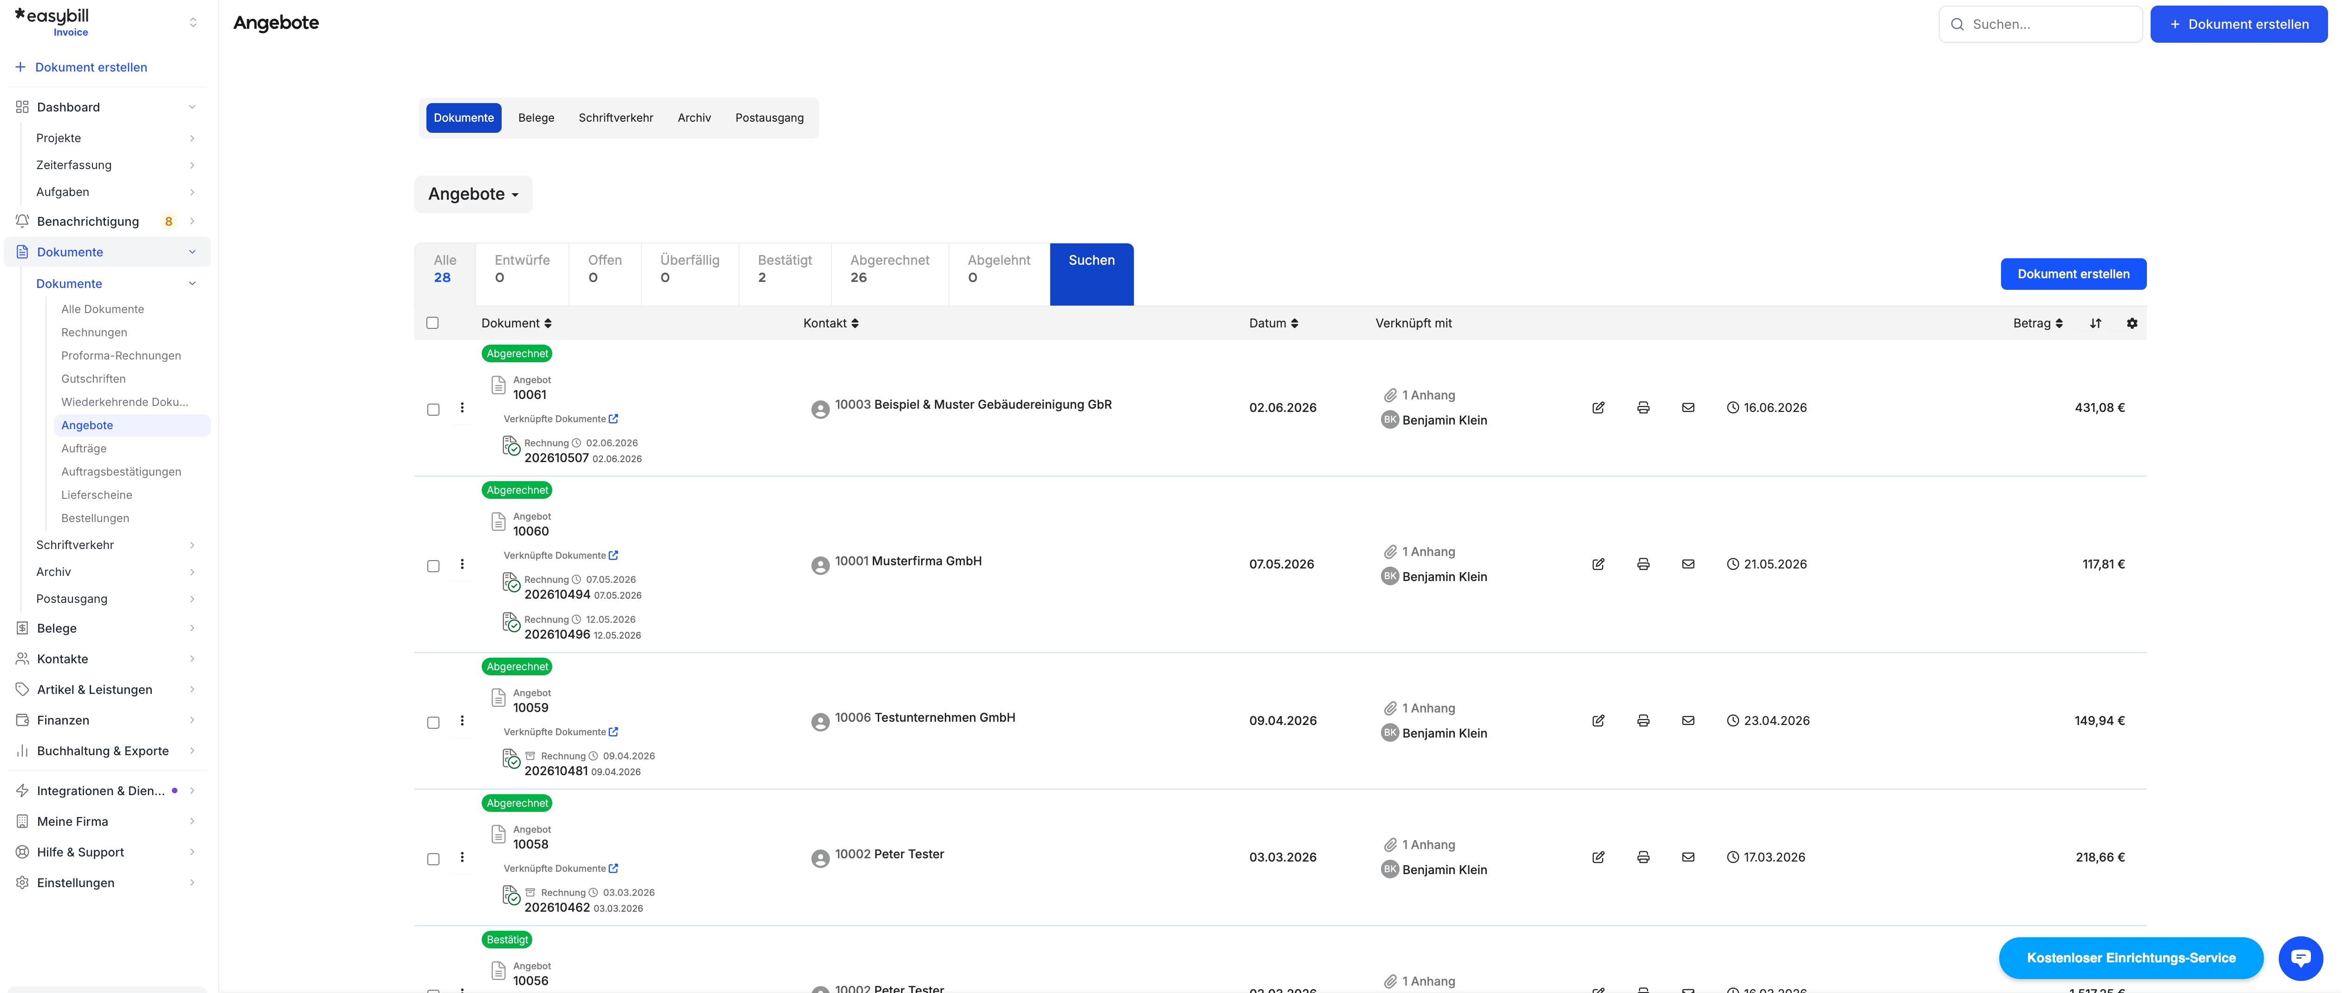Viewport: 2342px width, 993px height.
Task: Open live chat bubble icon
Action: 2300,958
